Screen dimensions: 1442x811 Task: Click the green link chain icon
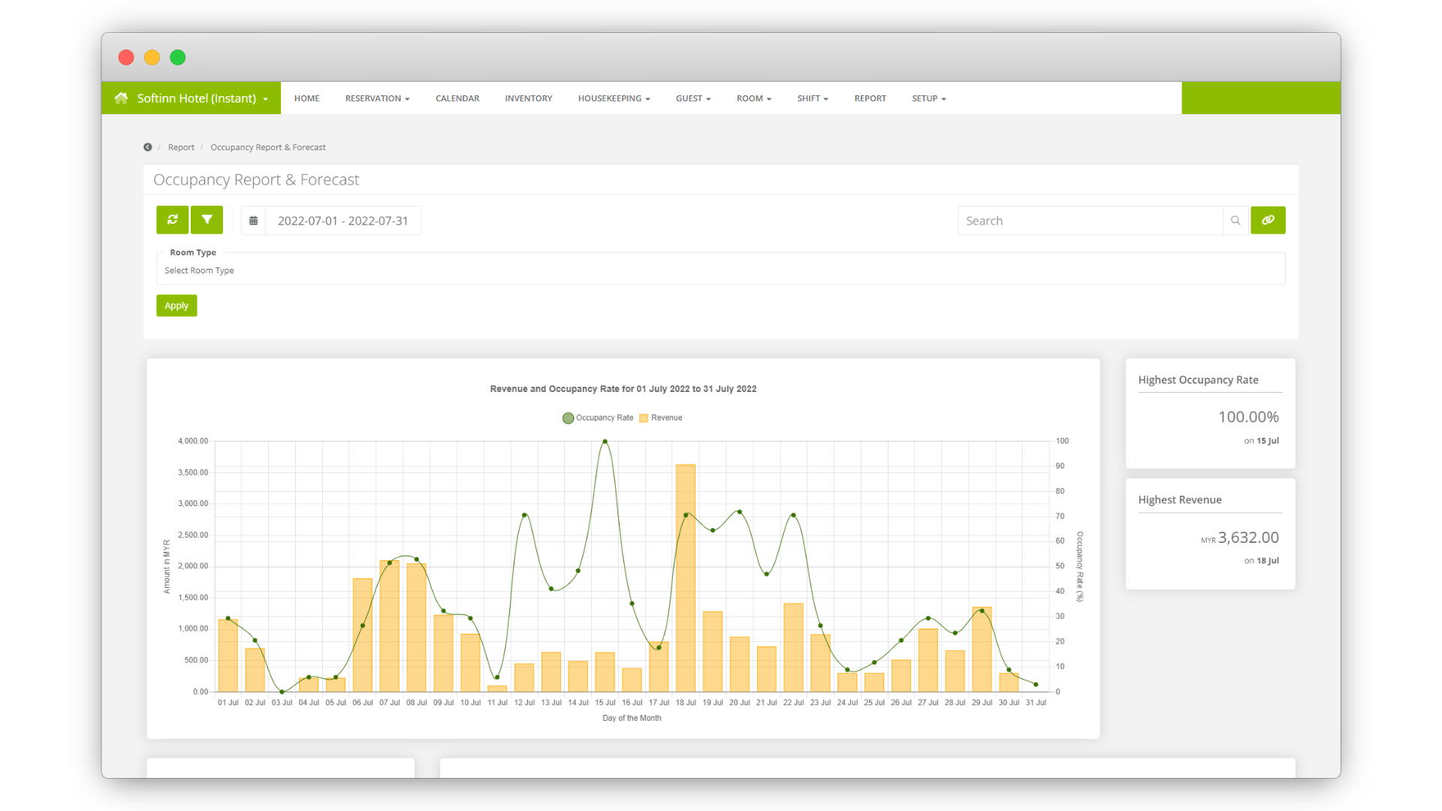[1268, 220]
